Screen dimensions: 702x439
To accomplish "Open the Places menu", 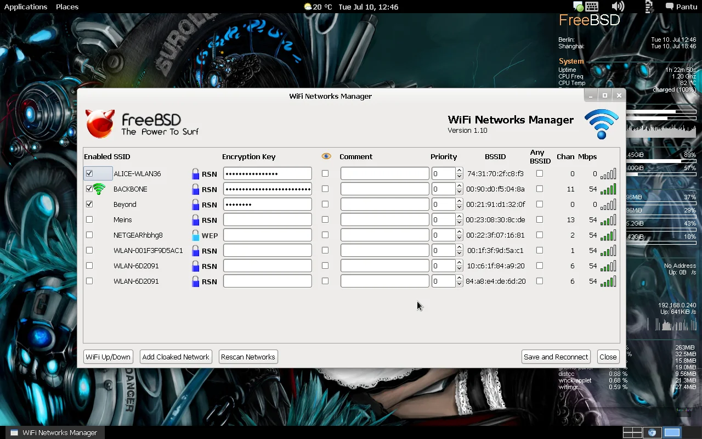I will 67,7.
